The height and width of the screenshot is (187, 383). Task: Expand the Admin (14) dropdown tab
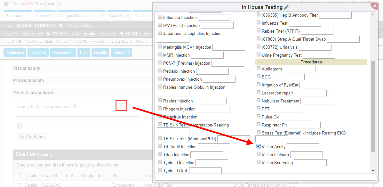45,16
